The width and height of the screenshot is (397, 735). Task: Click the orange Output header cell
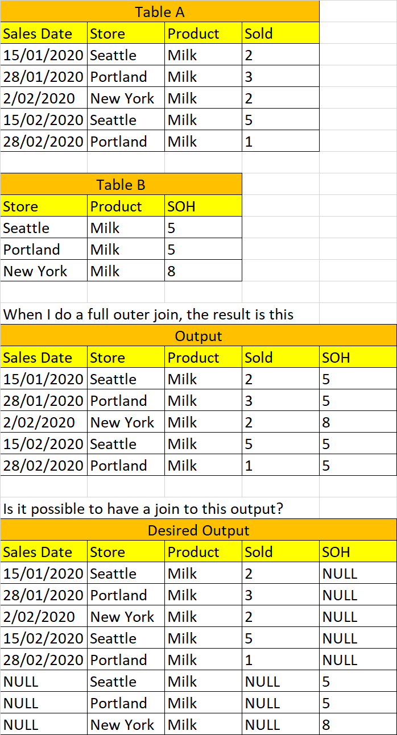pos(198,336)
